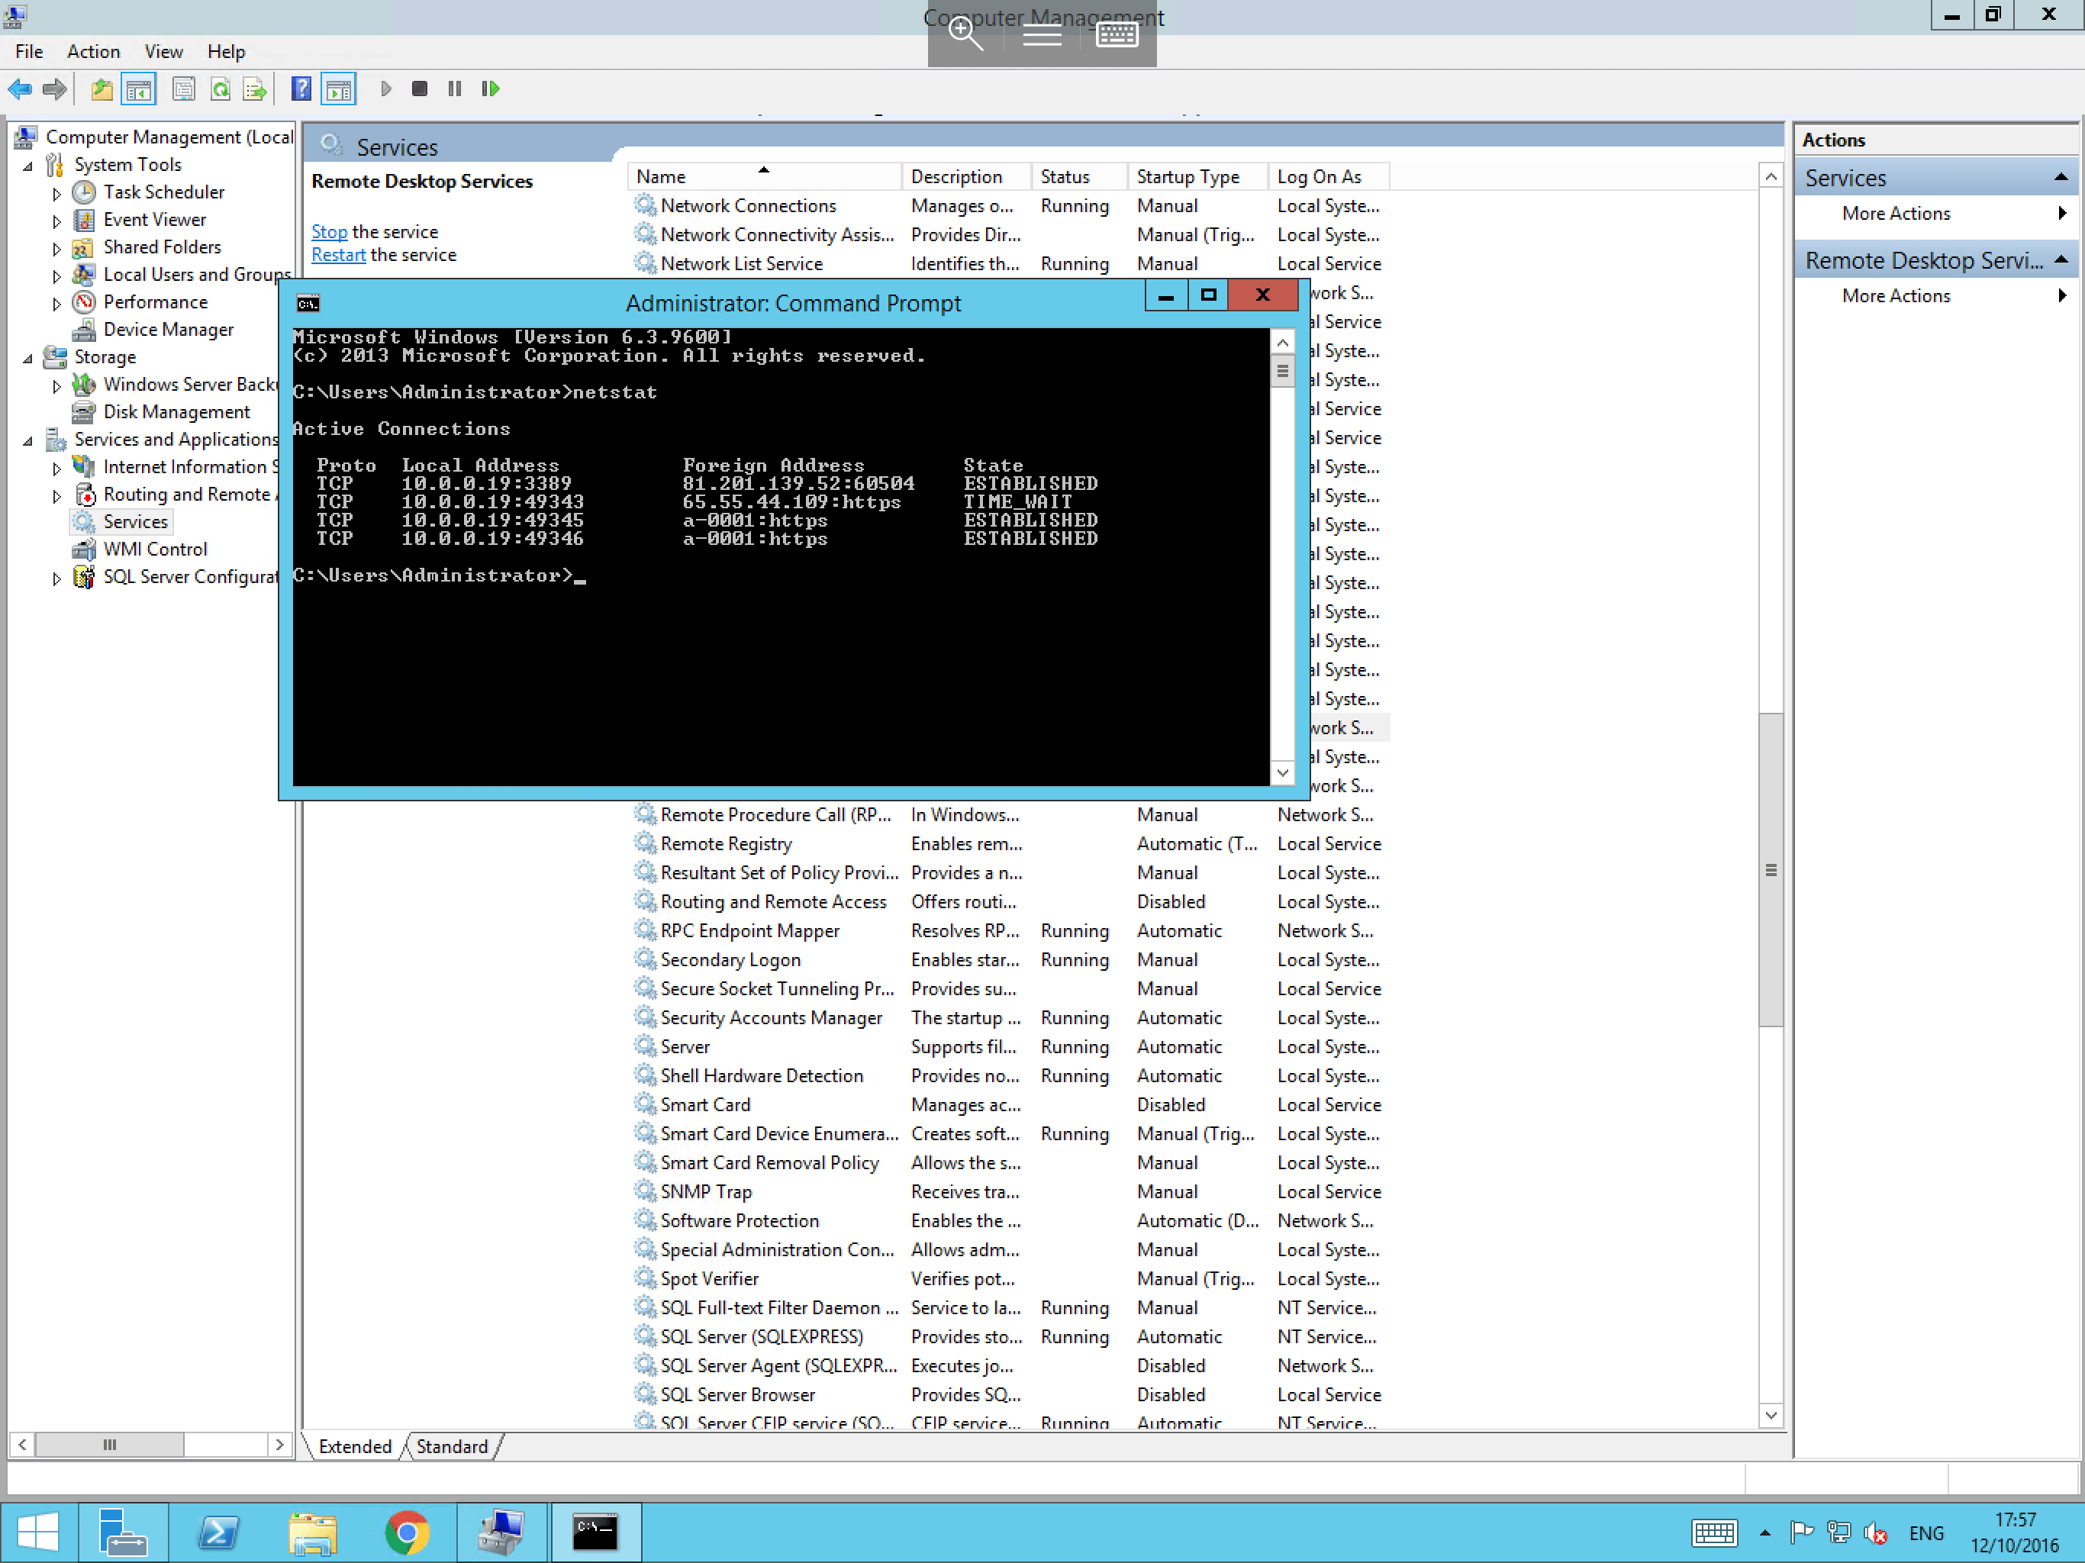Stop the selected service from the toolbar
2085x1563 pixels.
(421, 89)
